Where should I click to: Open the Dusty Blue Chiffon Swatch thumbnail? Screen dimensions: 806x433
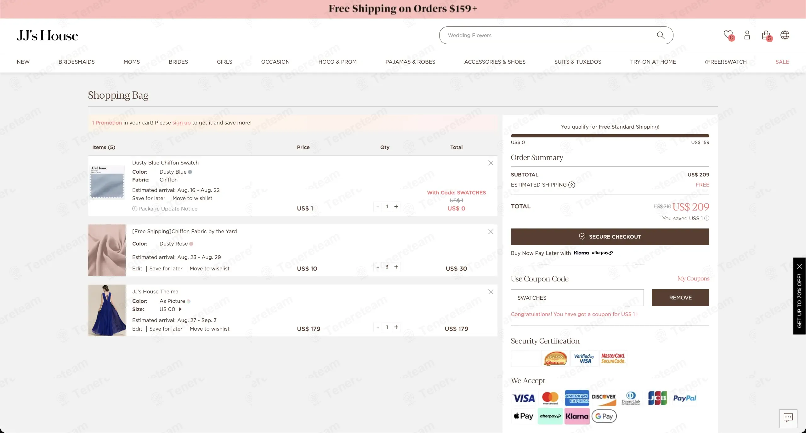pos(107,182)
